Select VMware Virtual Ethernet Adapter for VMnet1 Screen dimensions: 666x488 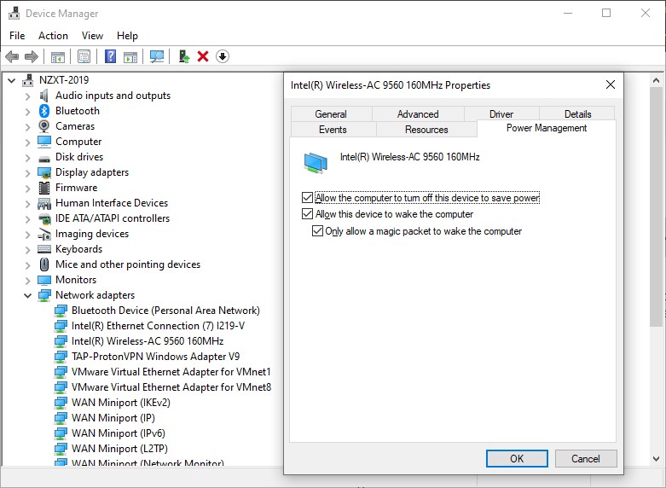tap(171, 372)
